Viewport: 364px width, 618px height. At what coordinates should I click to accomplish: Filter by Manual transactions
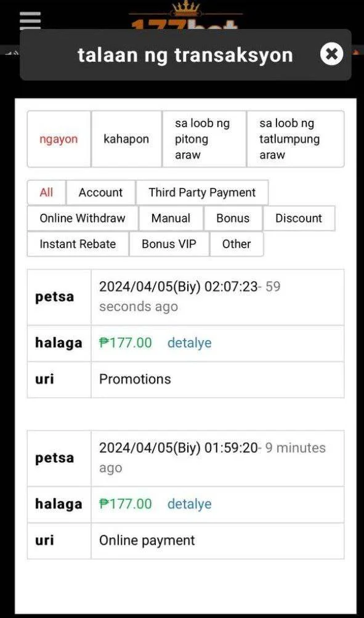(171, 218)
